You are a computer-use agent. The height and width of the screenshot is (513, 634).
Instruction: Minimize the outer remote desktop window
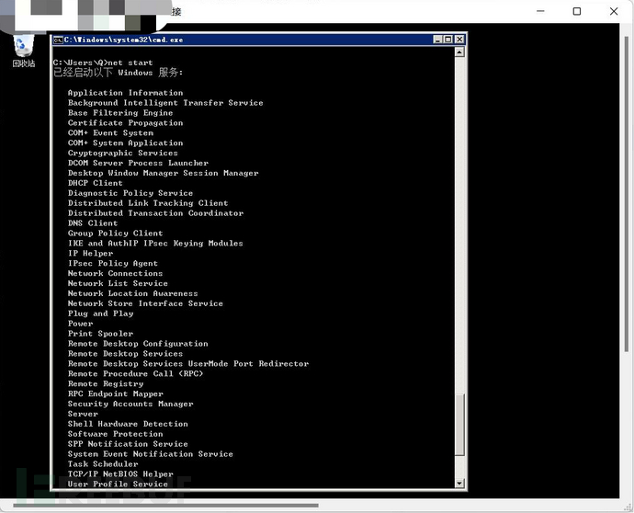pyautogui.click(x=540, y=11)
